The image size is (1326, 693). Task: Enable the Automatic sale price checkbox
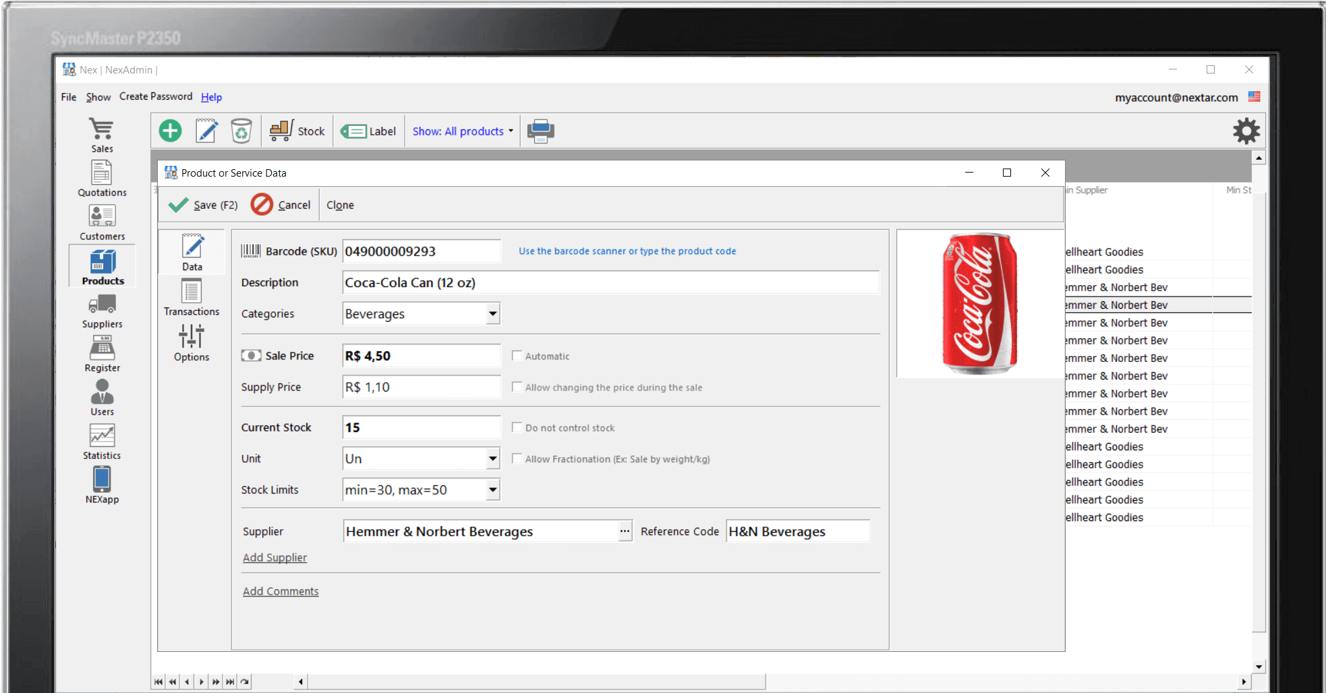pyautogui.click(x=517, y=355)
